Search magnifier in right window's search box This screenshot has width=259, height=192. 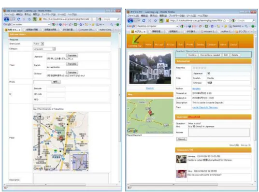(x=253, y=21)
